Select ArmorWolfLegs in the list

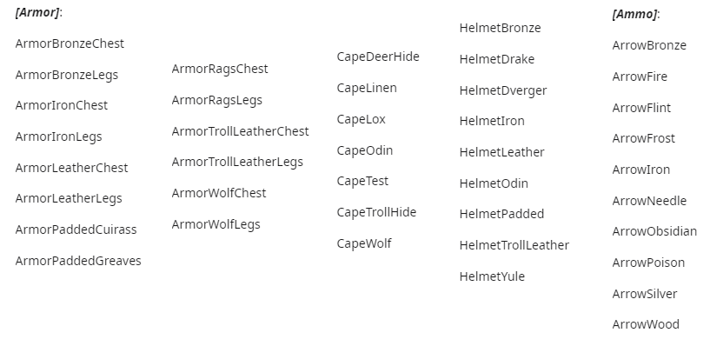[216, 224]
